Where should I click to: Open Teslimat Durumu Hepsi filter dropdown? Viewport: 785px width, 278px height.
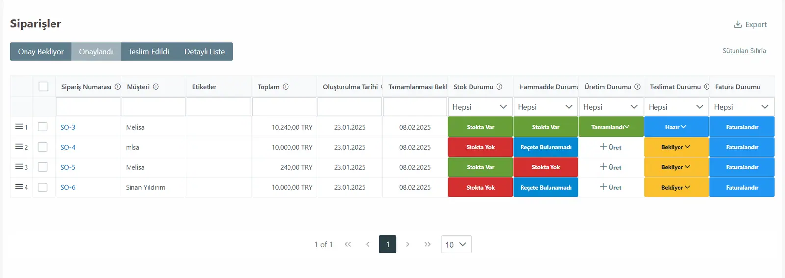click(677, 107)
